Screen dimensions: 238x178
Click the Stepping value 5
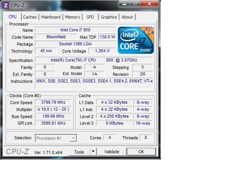click(143, 67)
